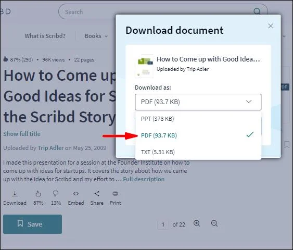Click Show full title link
Screen dimensions: 293x250
coord(22,134)
